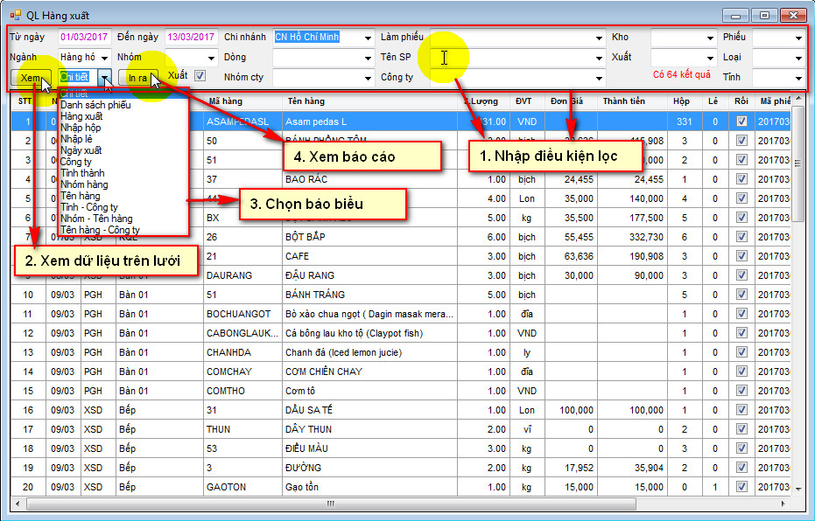Viewport: 815px width, 521px height.
Task: Toggle Rồi checkbox for DẦU SA TẾ row
Action: point(741,409)
